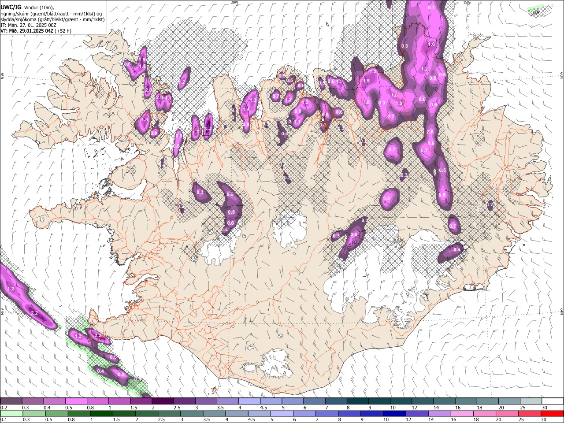This screenshot has height=423, width=564.
Task: Pick the snow scale swatch between 5 and 6
Action: tap(292, 401)
